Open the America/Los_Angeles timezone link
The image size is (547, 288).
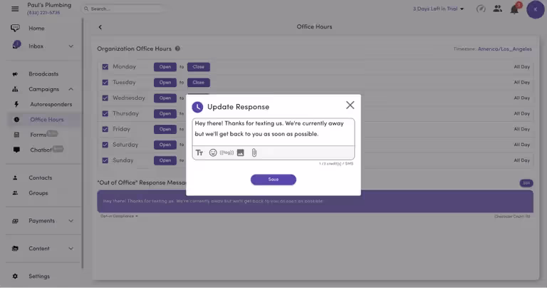(x=505, y=49)
